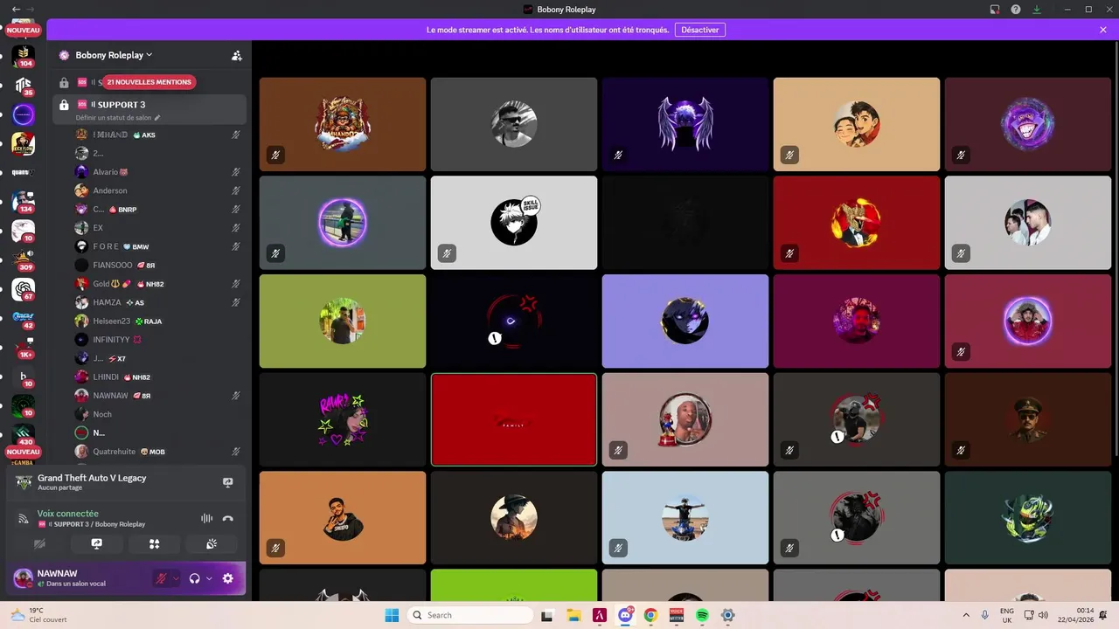Share Grand Theft Auto V Legacy screen icon
The image size is (1119, 629).
pyautogui.click(x=228, y=482)
